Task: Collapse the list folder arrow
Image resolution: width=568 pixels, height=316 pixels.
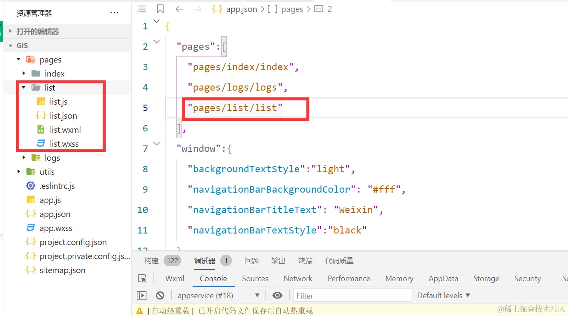Action: [24, 88]
